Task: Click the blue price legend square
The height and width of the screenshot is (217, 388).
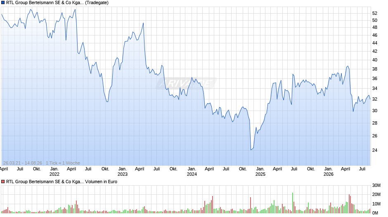Action: click(3, 3)
